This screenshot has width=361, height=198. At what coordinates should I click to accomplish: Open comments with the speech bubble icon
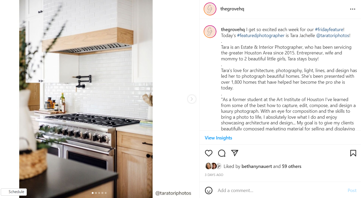coord(222,153)
